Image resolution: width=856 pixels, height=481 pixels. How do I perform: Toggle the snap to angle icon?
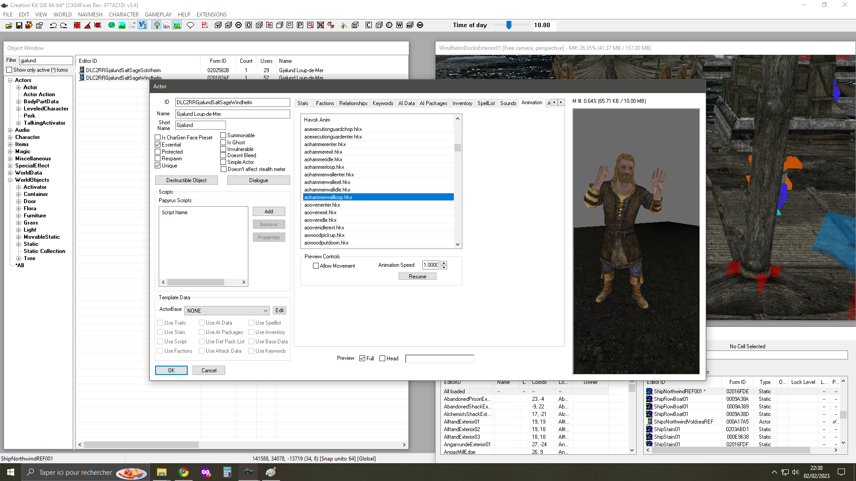[x=87, y=25]
